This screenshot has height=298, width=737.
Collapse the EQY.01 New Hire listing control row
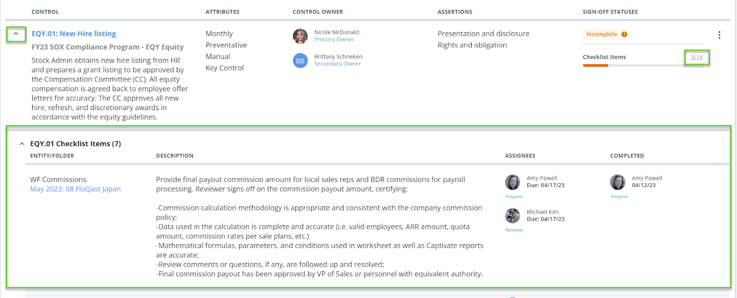pos(16,34)
